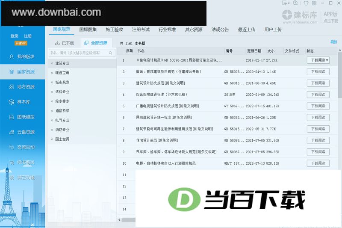The width and height of the screenshot is (342, 228).
Task: Click the 刷新 refresh link
Action: [334, 42]
